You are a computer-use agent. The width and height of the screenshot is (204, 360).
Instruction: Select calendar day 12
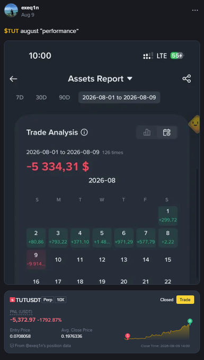tap(102, 260)
